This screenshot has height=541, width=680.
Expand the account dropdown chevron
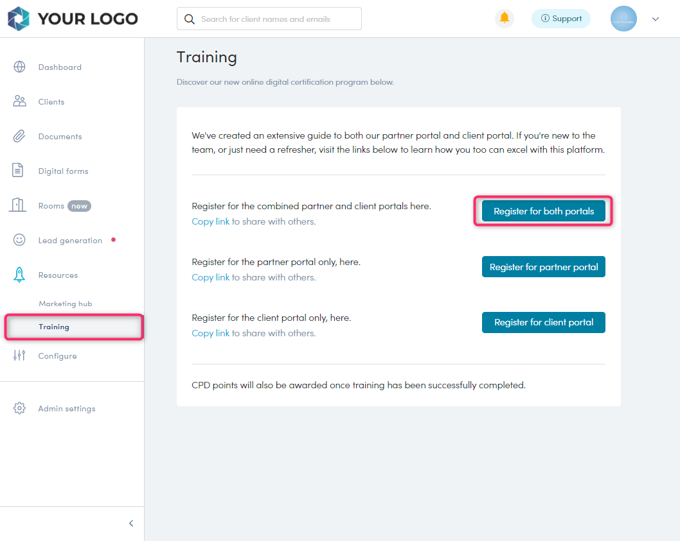(656, 19)
